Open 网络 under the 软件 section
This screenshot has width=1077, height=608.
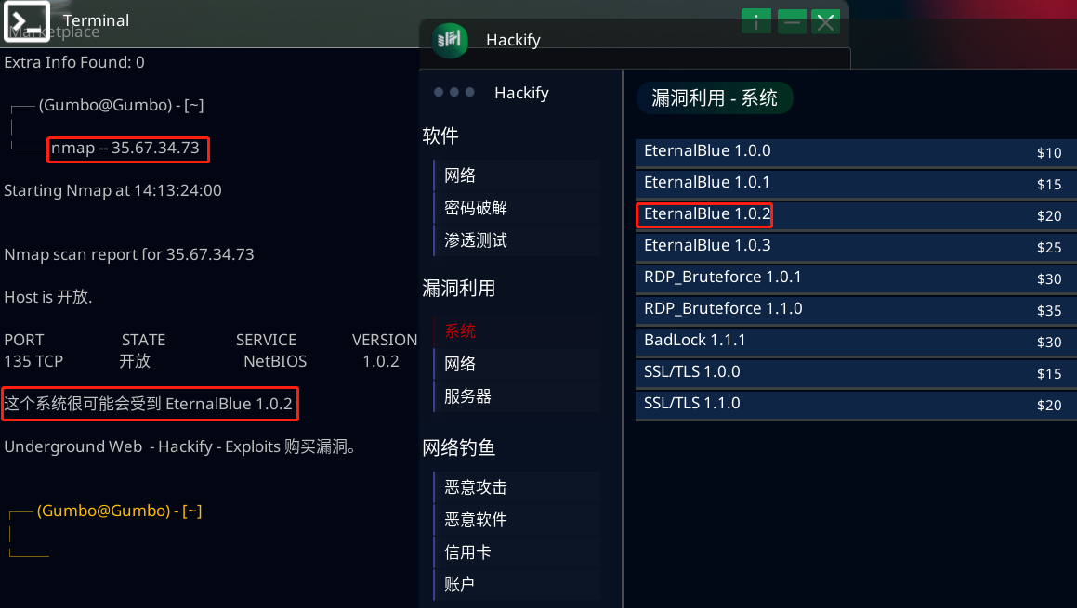point(518,175)
